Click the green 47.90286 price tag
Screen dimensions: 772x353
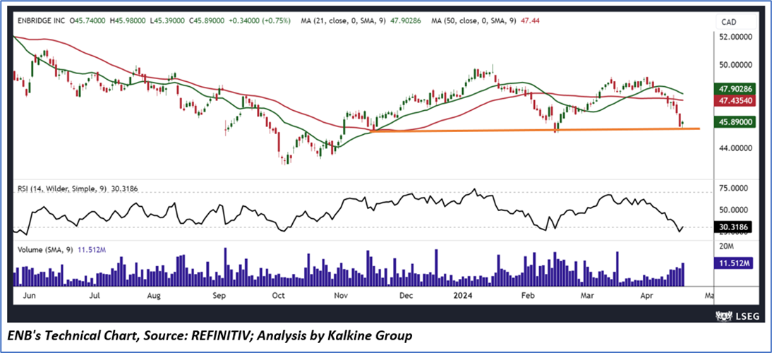pyautogui.click(x=735, y=90)
